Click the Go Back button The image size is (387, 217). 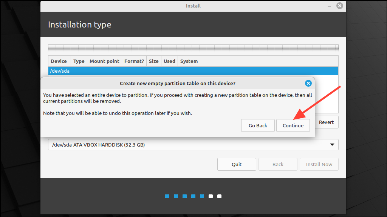258,125
